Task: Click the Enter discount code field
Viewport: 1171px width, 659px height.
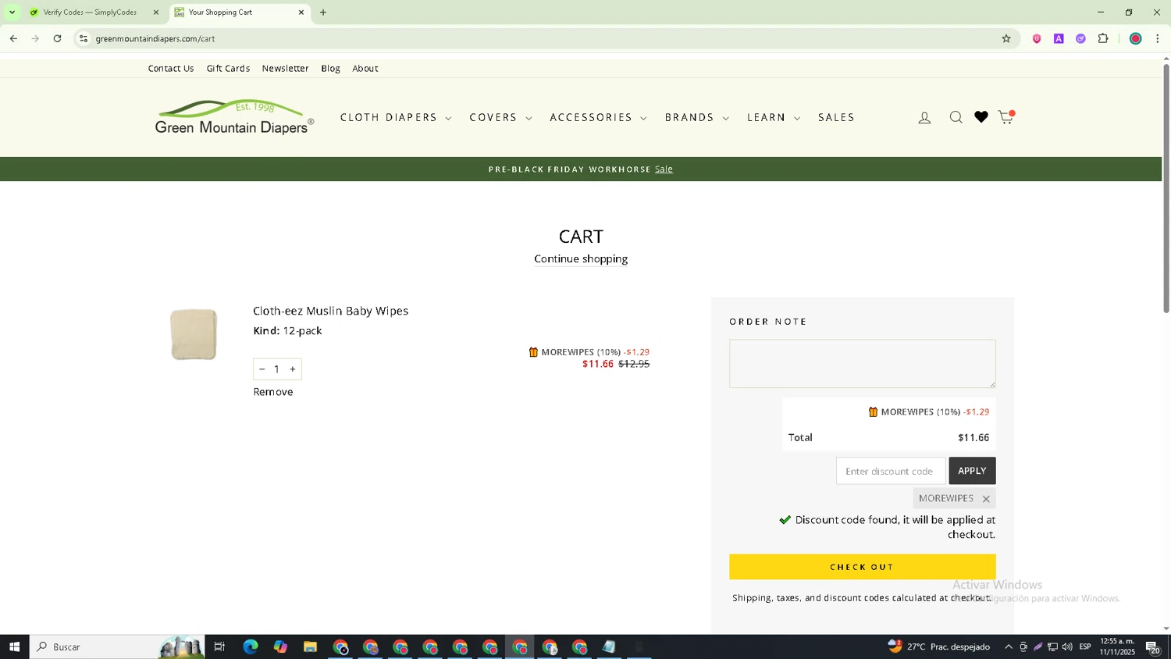Action: 891,471
